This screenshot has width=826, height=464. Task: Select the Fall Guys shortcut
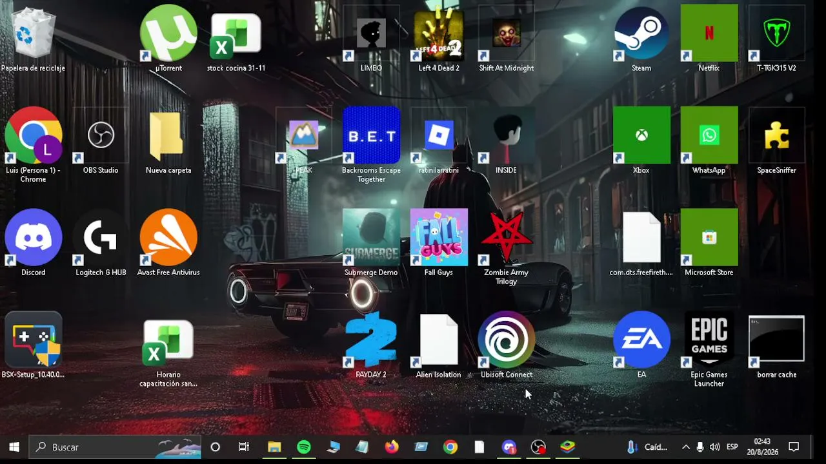click(439, 243)
